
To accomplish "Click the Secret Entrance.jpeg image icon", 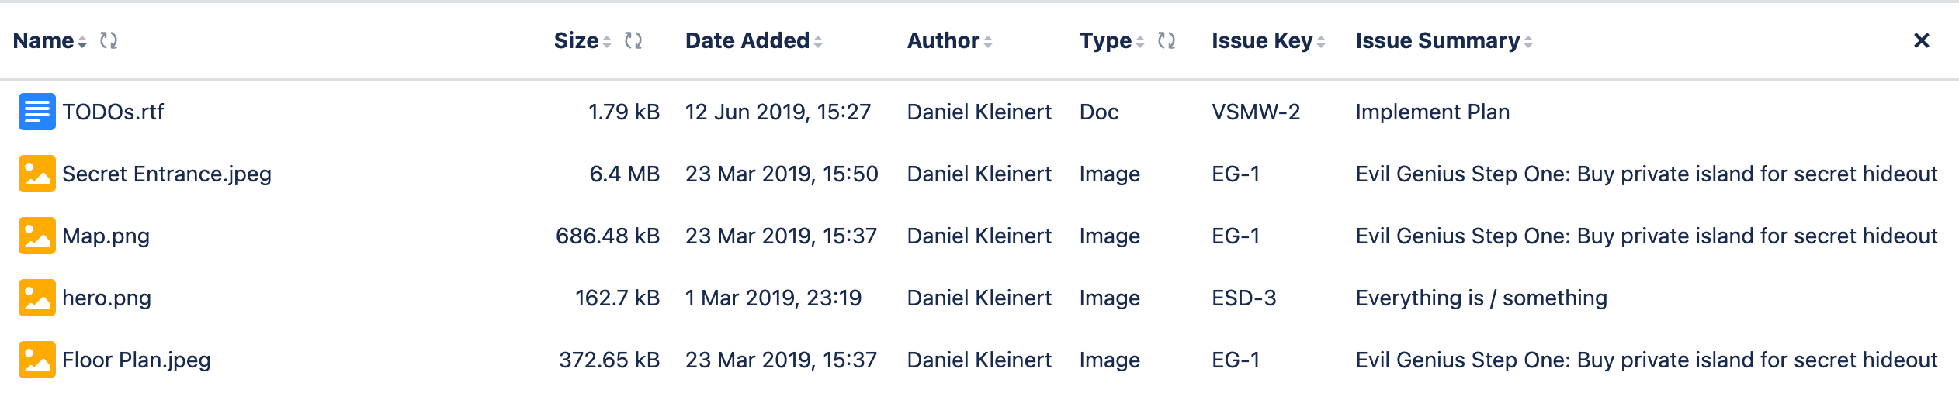I will tap(36, 174).
